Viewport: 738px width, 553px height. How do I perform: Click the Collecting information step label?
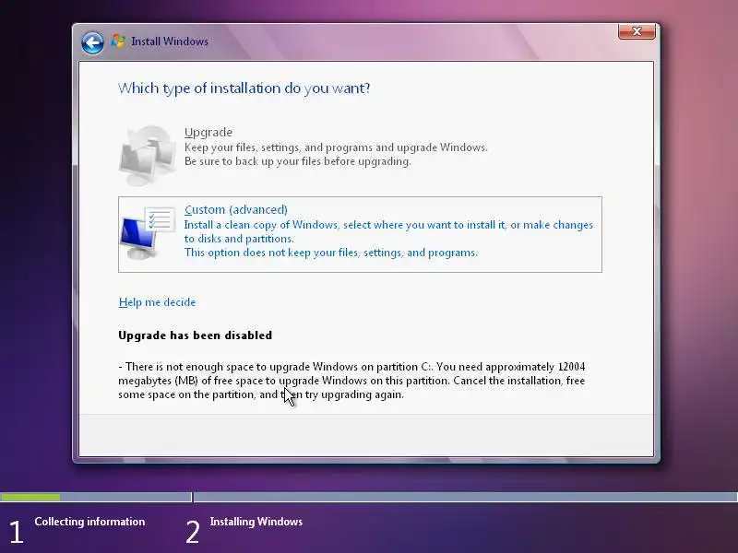click(89, 522)
